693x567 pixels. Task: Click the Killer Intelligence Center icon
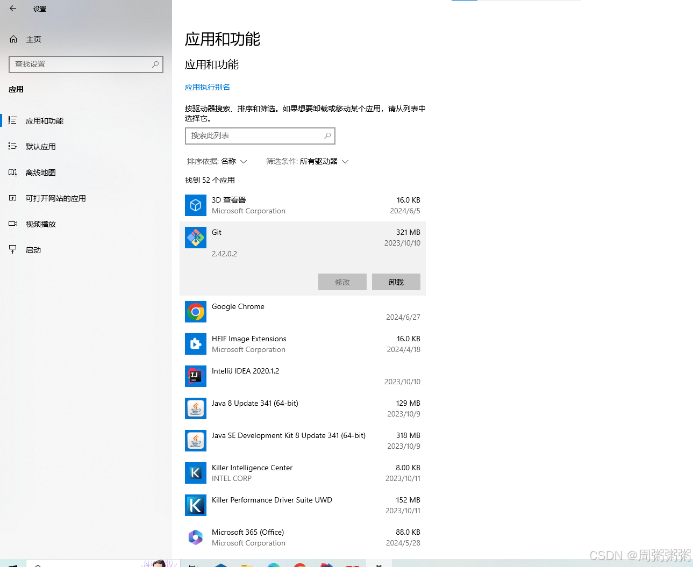click(x=196, y=473)
